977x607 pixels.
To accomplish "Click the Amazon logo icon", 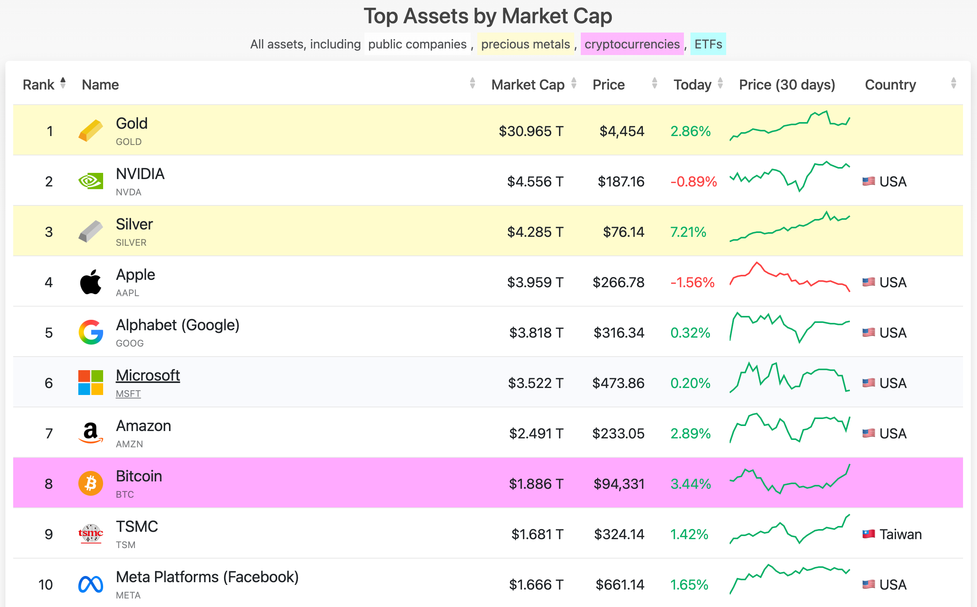I will click(90, 433).
